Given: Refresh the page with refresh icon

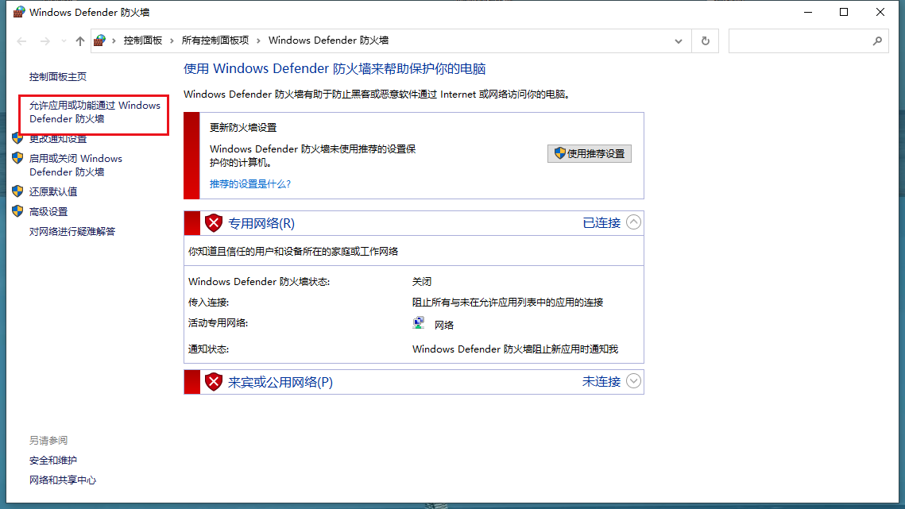Looking at the screenshot, I should pos(706,41).
